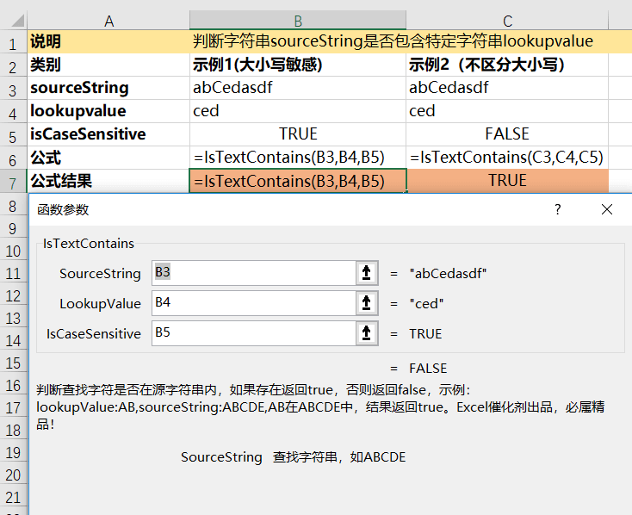The height and width of the screenshot is (515, 632).
Task: Select cell B3 containing abCedasdf
Action: pyautogui.click(x=298, y=88)
